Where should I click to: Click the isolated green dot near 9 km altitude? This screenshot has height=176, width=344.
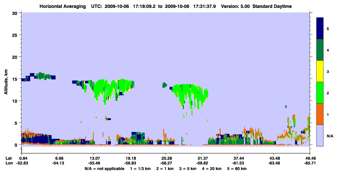(286, 107)
